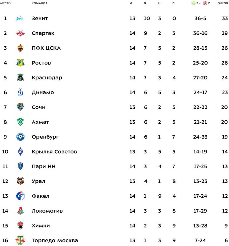Click the Torpedo Moskva club crest
The image size is (229, 246).
20,240
